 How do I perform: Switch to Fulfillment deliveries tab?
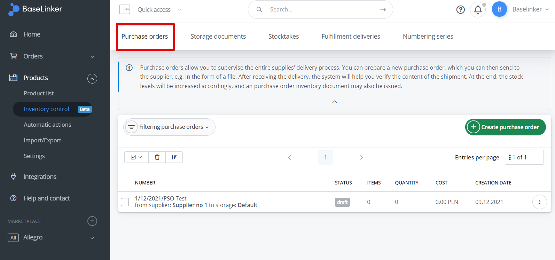(351, 37)
